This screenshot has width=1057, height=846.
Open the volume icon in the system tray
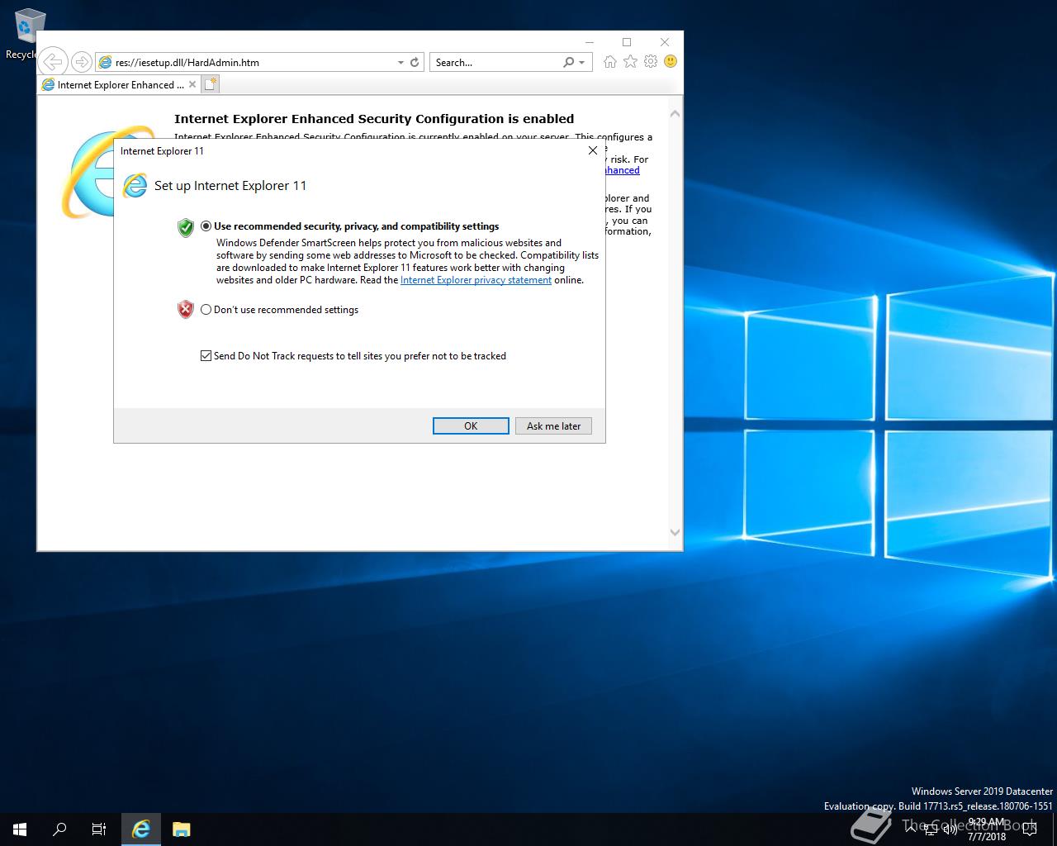(950, 829)
